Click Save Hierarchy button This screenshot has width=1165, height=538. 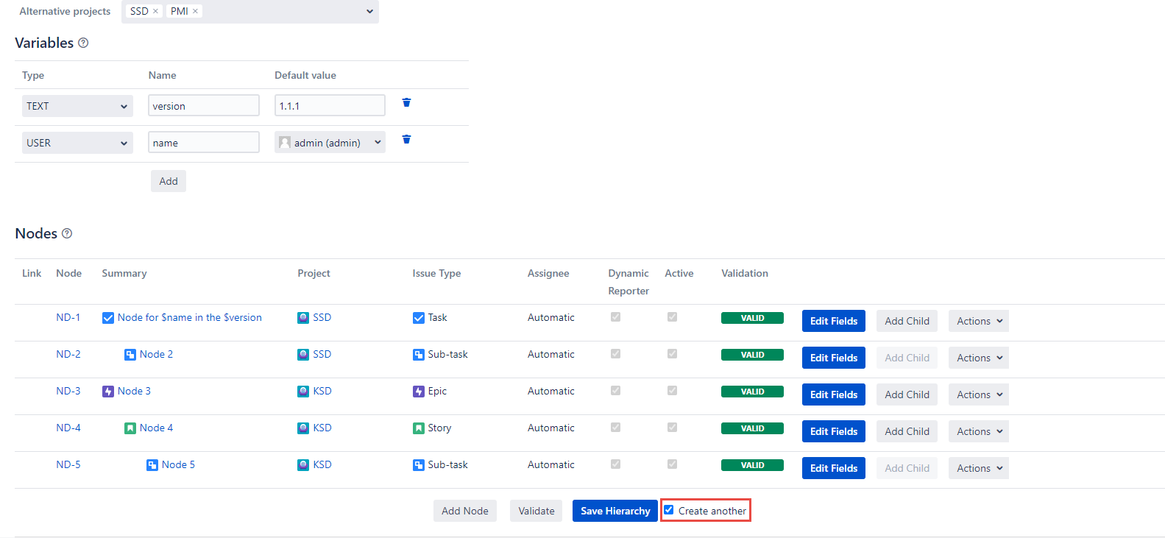[615, 511]
